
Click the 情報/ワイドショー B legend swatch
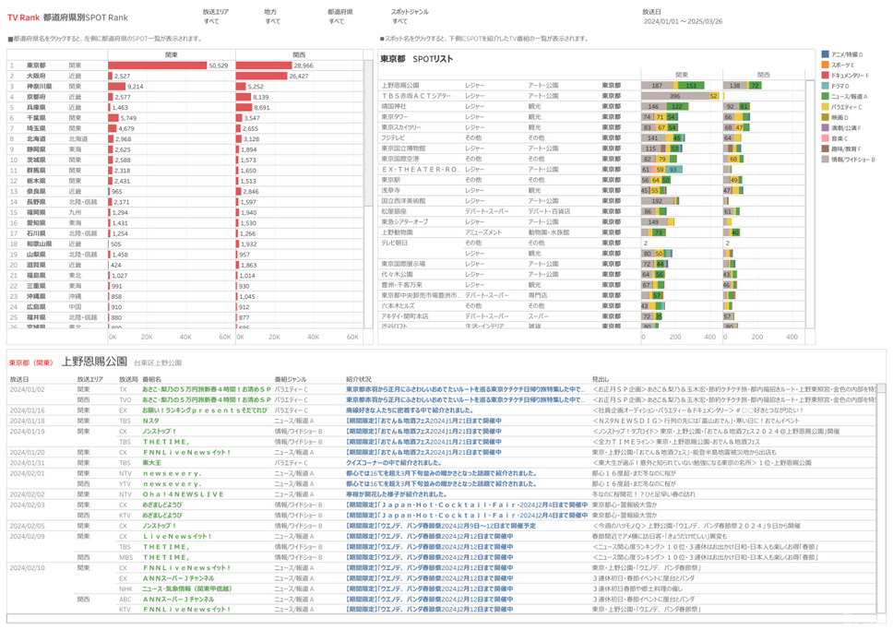tap(825, 158)
